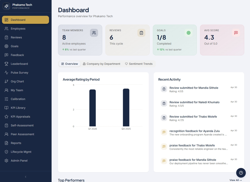Click the Calibration sliders icon
The height and width of the screenshot is (182, 250).
6,99
